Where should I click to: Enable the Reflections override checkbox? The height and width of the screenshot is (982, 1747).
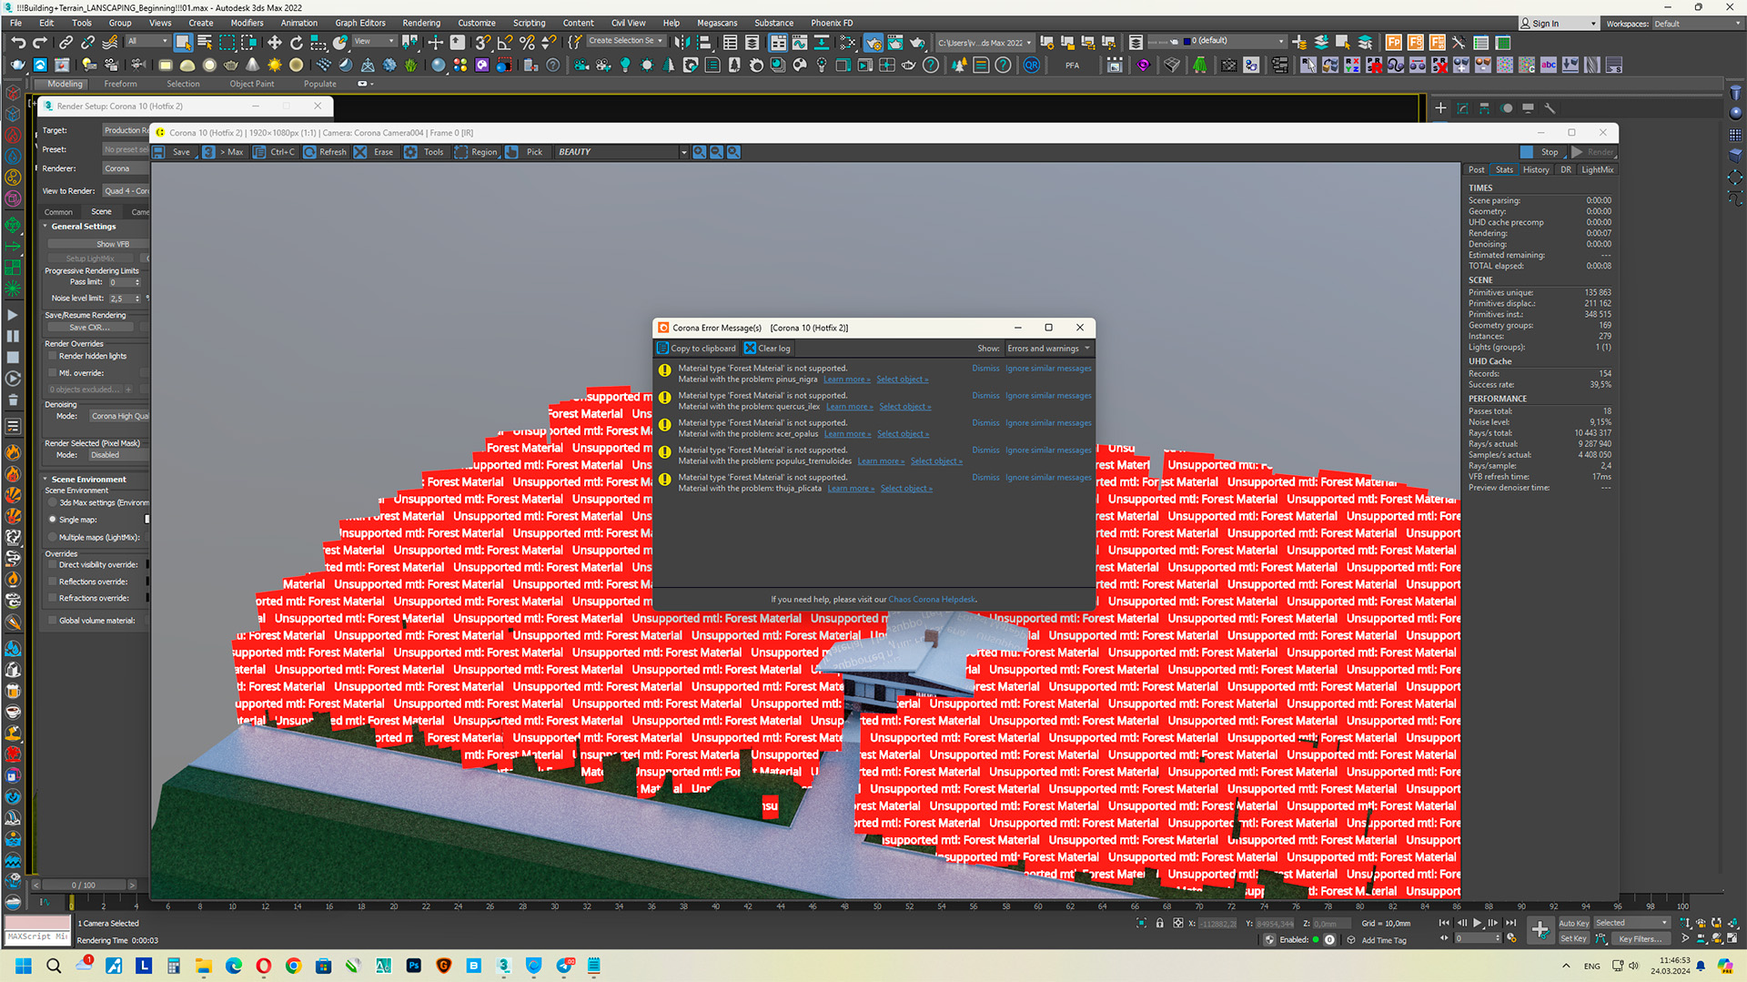pyautogui.click(x=53, y=582)
